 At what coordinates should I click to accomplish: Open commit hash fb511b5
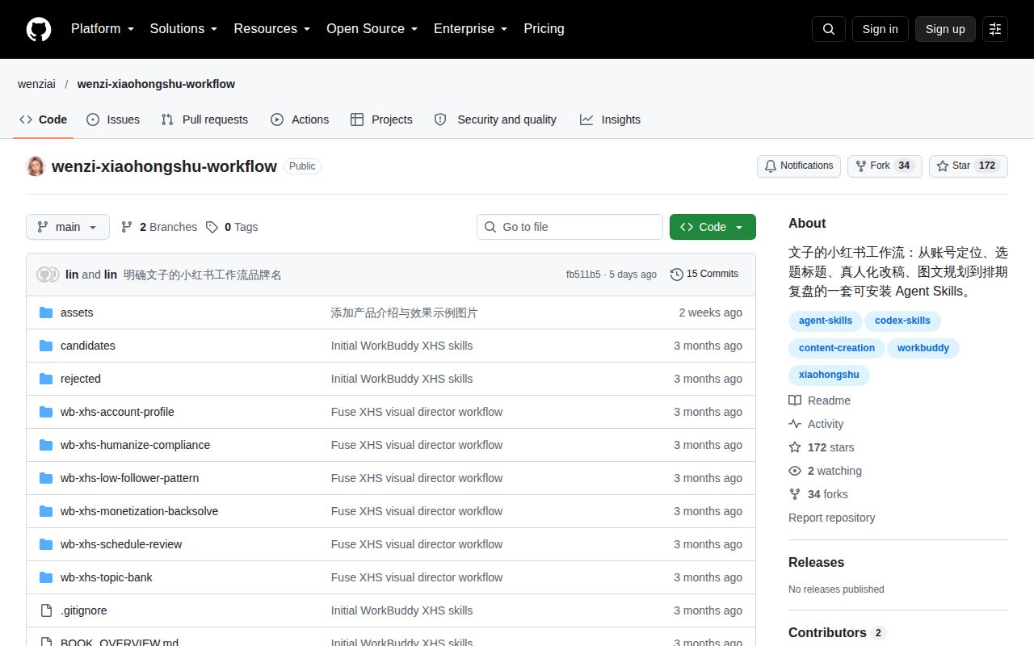pyautogui.click(x=583, y=275)
